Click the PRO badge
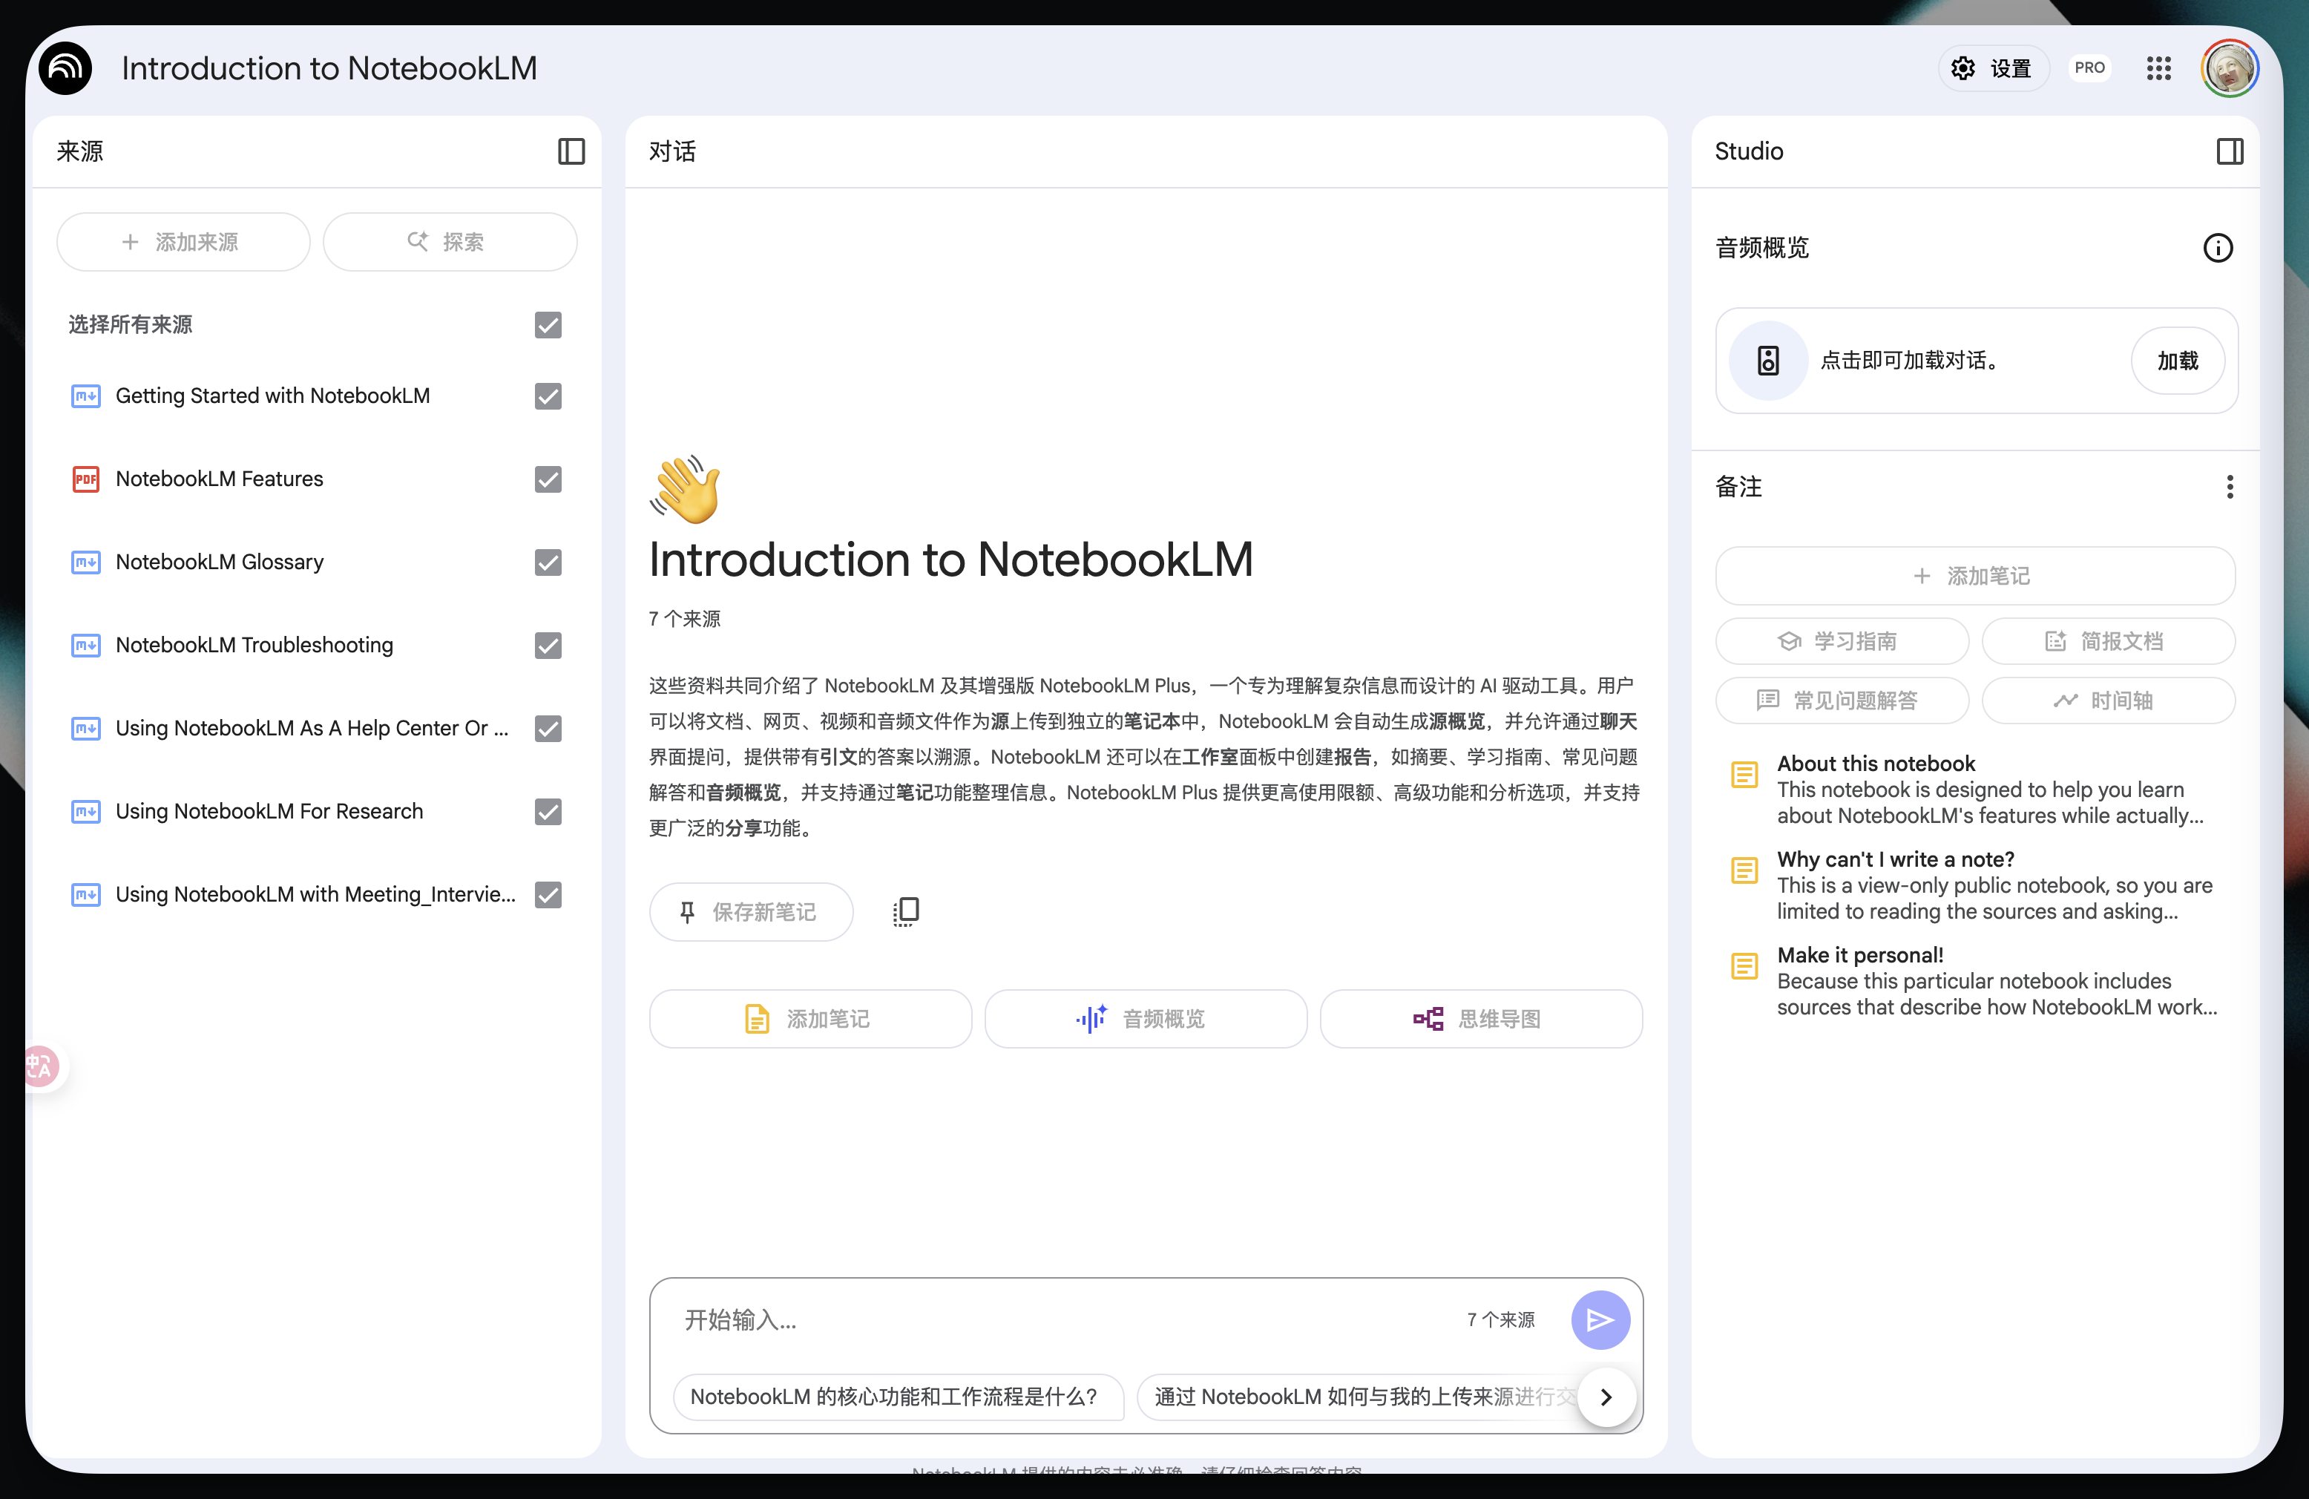2309x1499 pixels. (2089, 68)
